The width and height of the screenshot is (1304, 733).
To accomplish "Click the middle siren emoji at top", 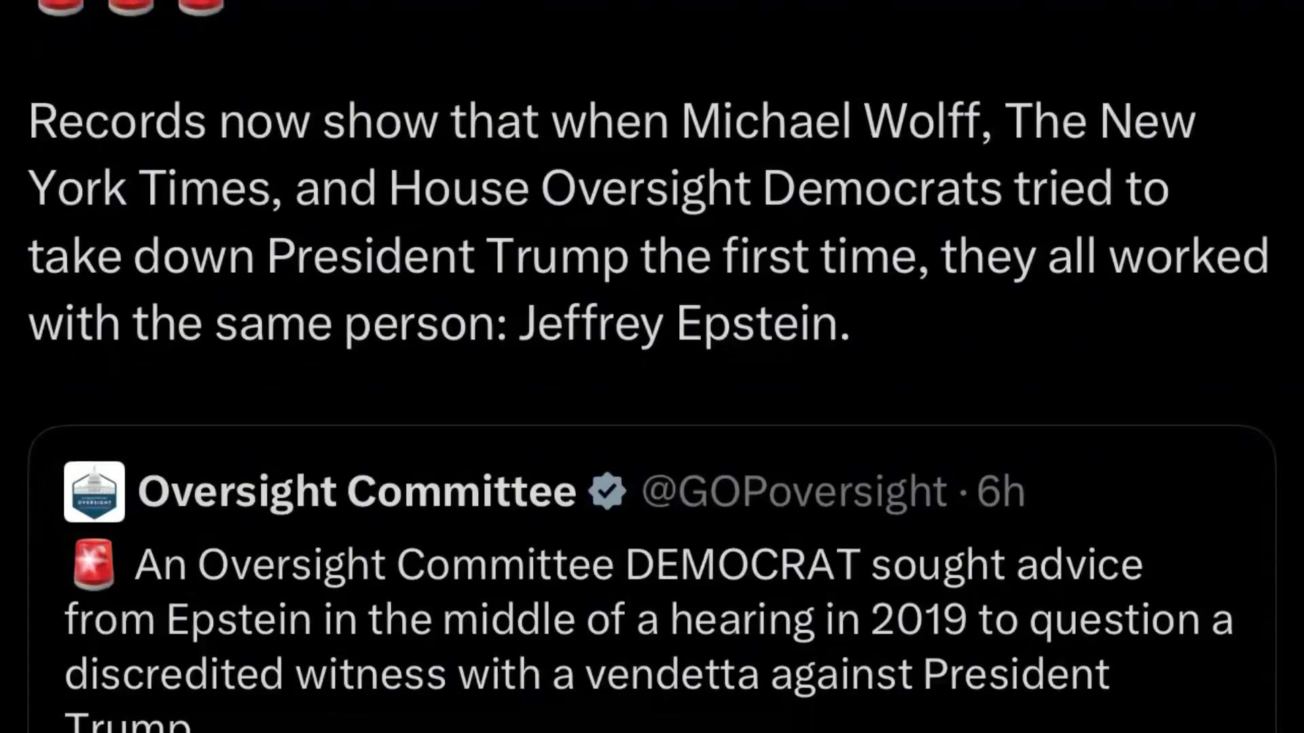I will click(x=130, y=7).
